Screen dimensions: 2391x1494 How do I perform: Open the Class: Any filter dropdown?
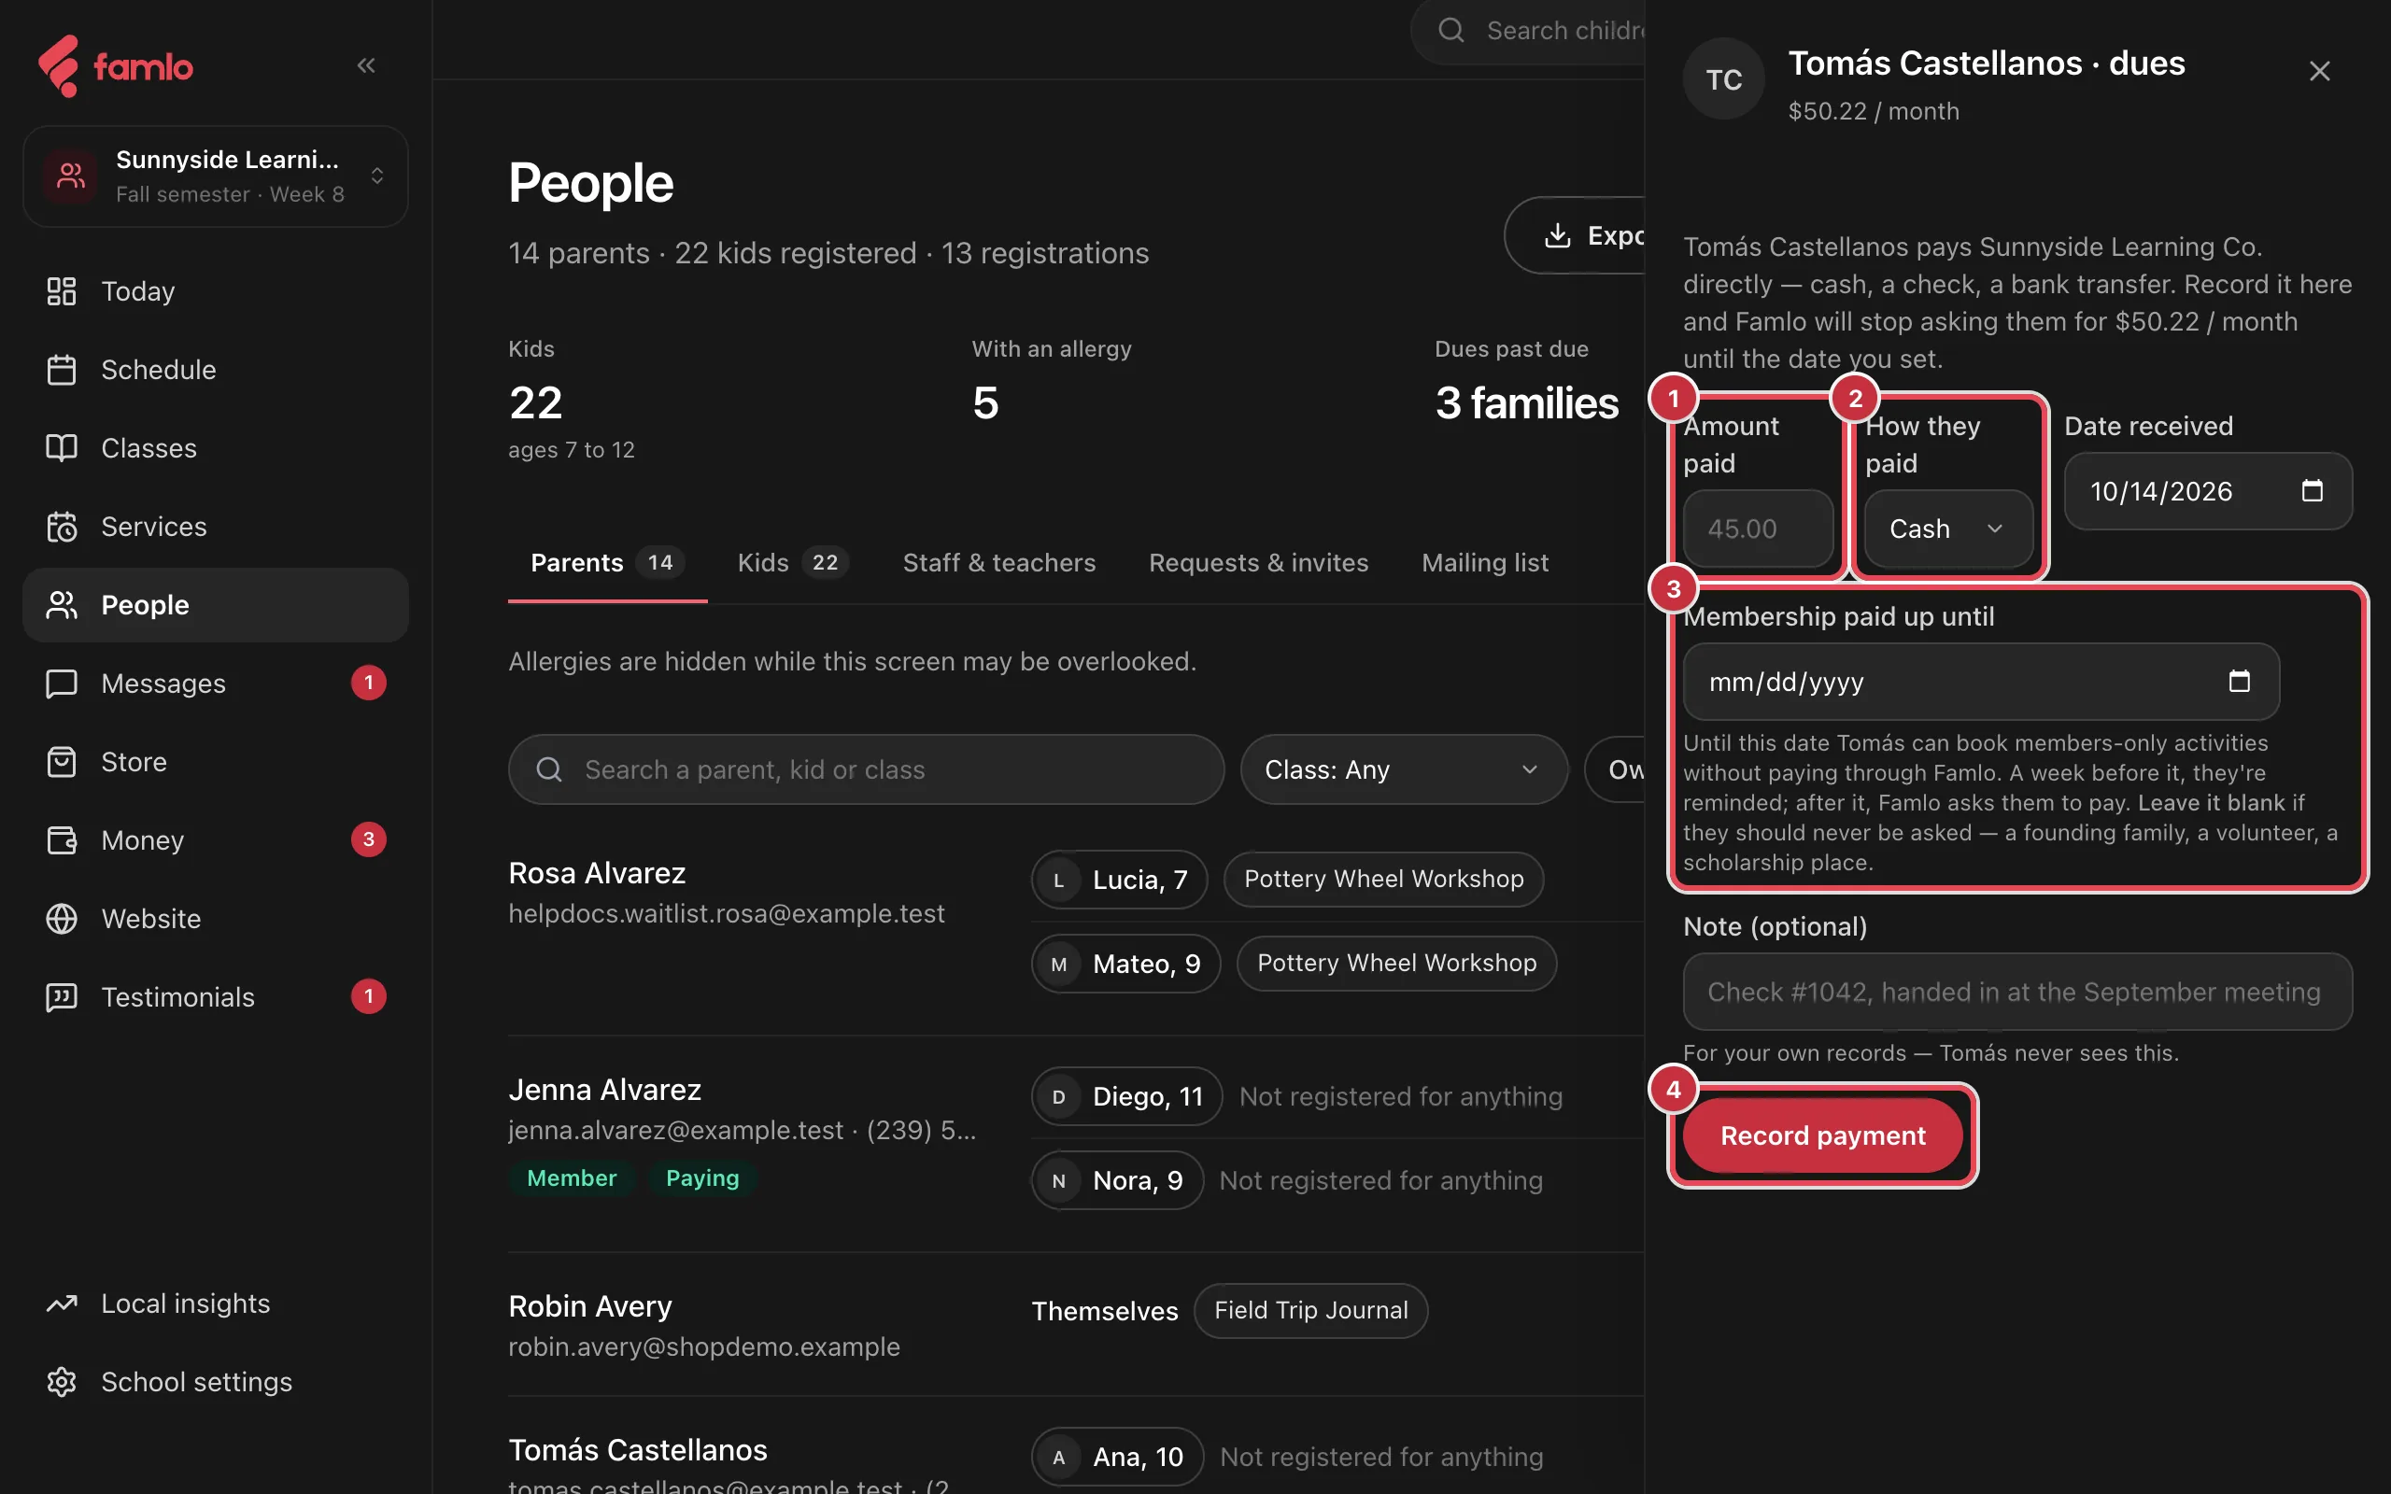pyautogui.click(x=1403, y=768)
